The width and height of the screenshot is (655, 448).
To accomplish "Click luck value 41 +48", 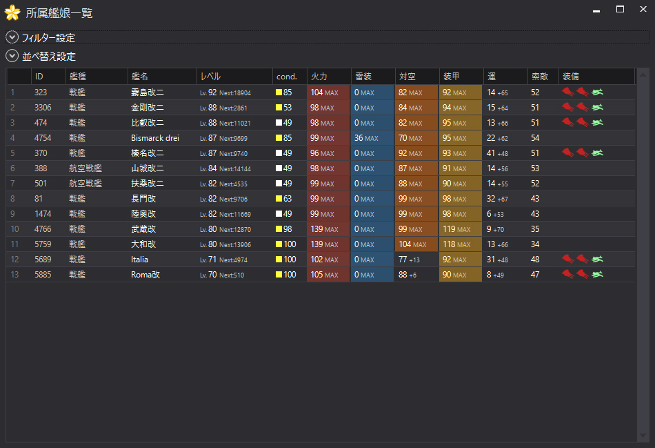I will click(497, 153).
